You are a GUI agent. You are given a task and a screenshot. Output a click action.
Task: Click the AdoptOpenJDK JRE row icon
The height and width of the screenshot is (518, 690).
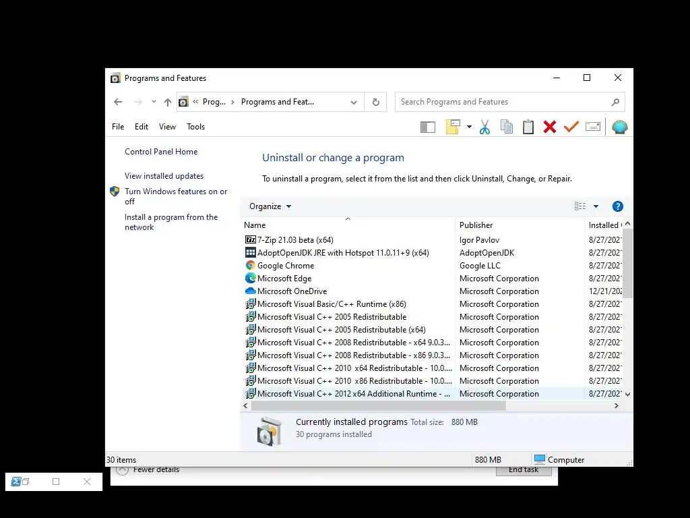click(251, 252)
